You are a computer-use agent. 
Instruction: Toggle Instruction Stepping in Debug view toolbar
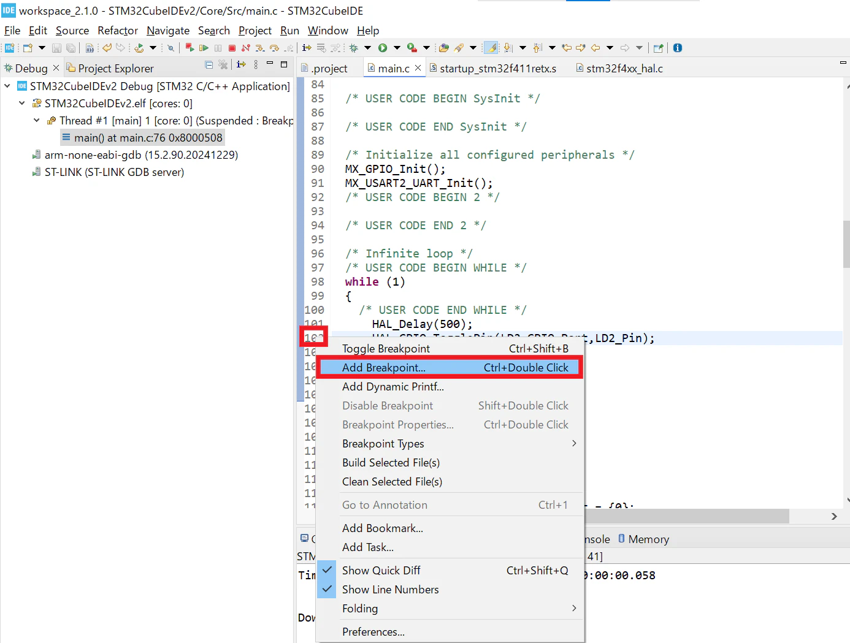241,64
